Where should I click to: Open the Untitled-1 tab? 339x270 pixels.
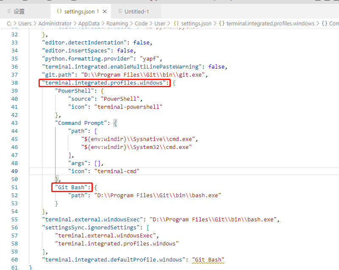point(136,11)
